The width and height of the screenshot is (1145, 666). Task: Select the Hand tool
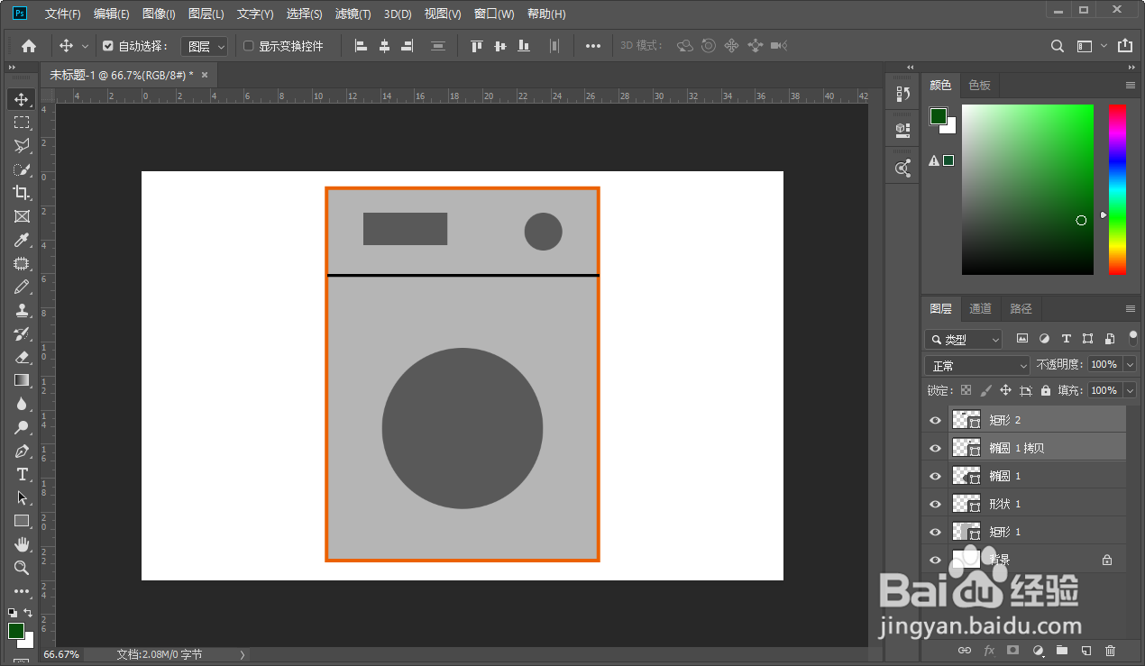[x=22, y=544]
